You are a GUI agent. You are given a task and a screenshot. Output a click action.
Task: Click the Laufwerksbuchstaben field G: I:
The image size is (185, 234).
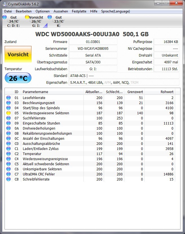tap(93, 69)
